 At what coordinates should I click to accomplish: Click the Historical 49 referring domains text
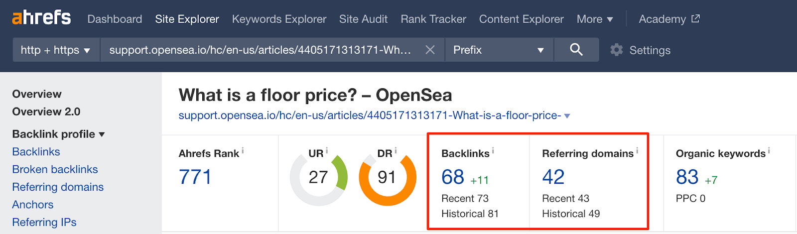click(571, 214)
